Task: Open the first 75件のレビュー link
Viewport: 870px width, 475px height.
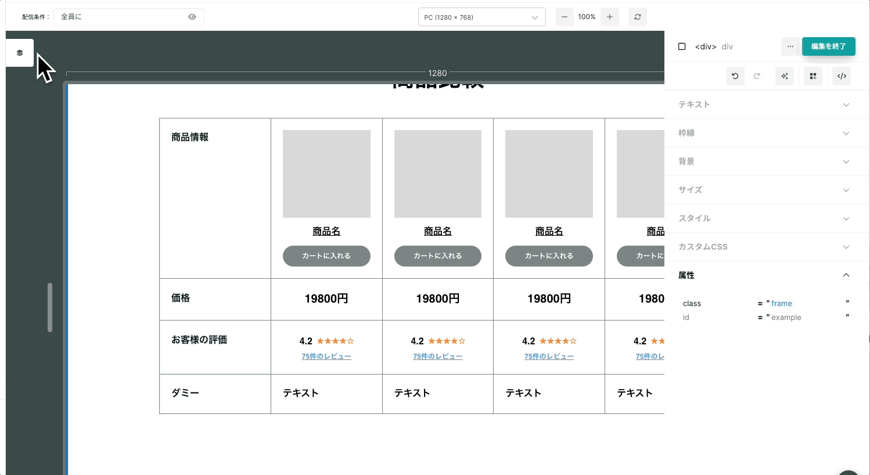Action: [326, 357]
